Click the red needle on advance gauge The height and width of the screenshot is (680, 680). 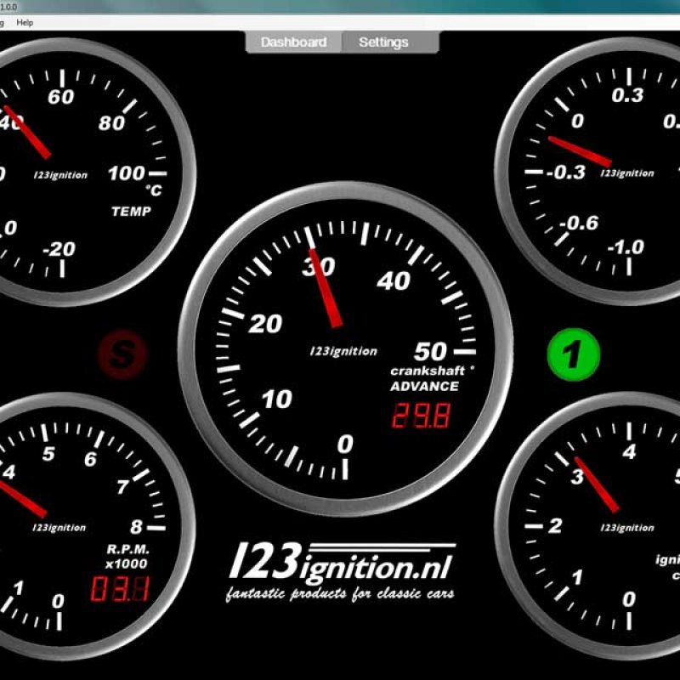tap(326, 287)
